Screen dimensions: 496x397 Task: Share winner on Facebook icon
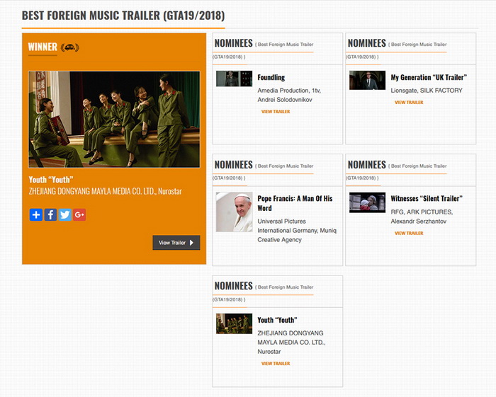50,214
